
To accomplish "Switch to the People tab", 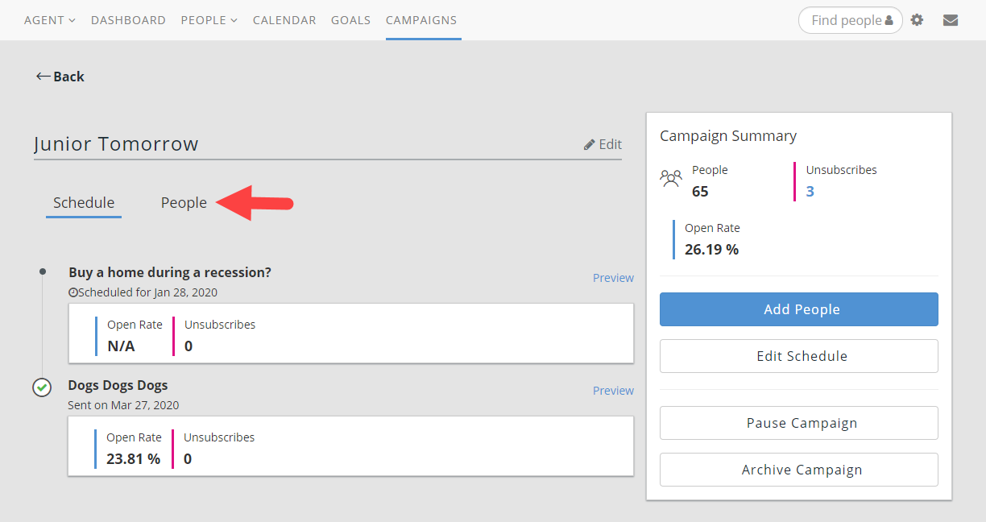I will pos(184,203).
